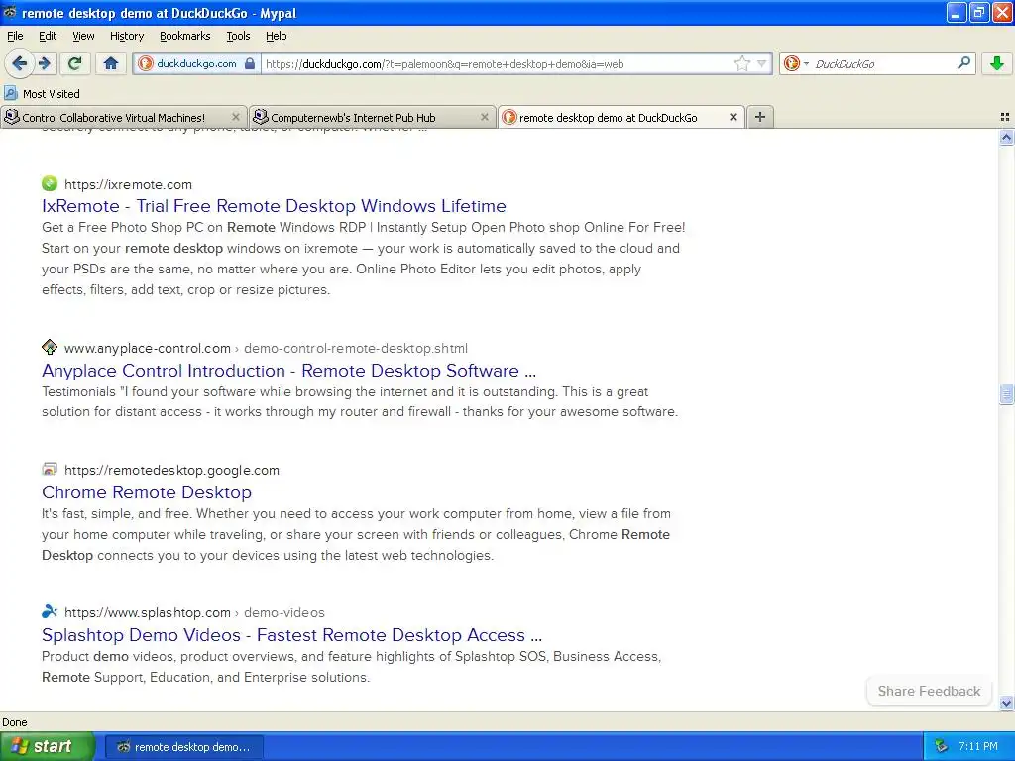1015x761 pixels.
Task: Click the scrollbar up arrow
Action: click(x=1006, y=137)
